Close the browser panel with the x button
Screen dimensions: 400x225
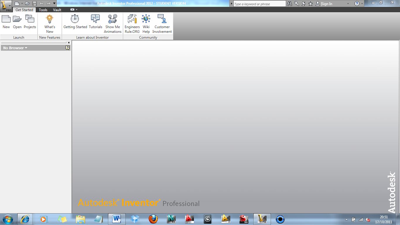(69, 42)
